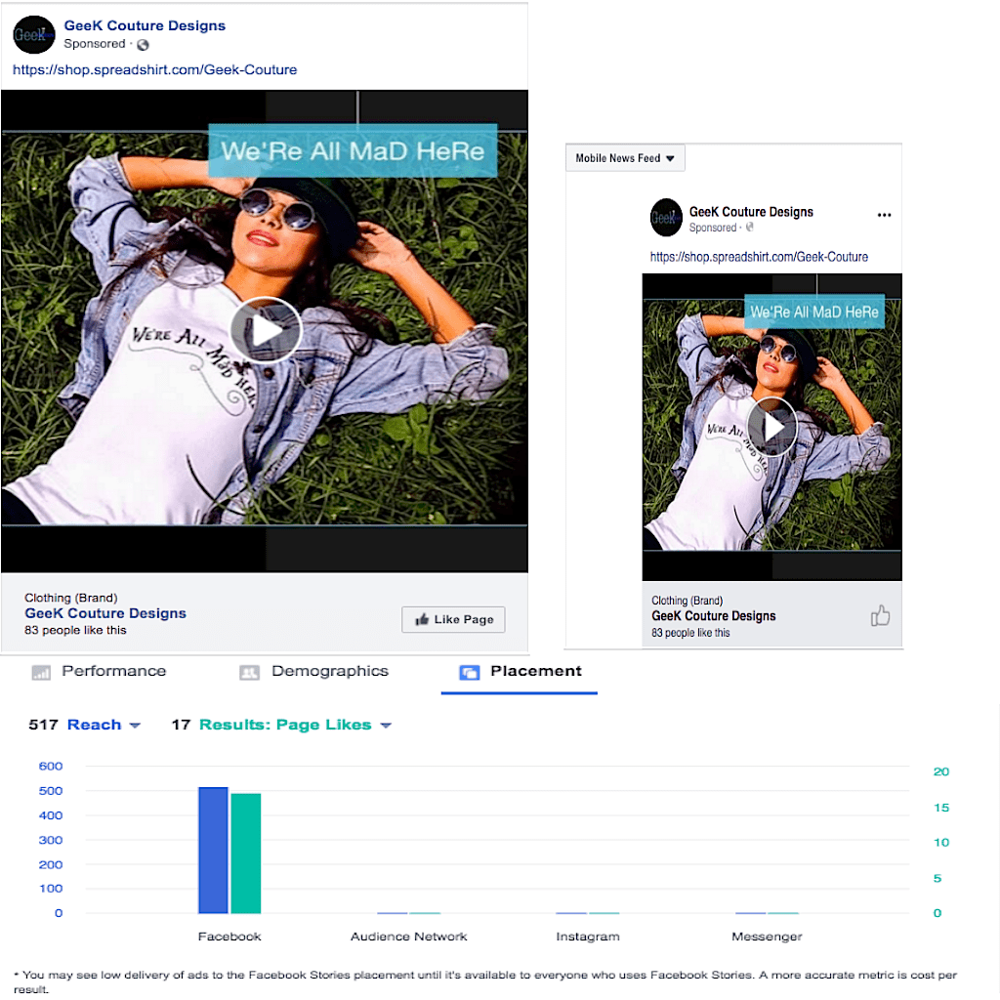Switch to the Demographics tab
Screen dimensions: 1000x1000
click(x=329, y=671)
